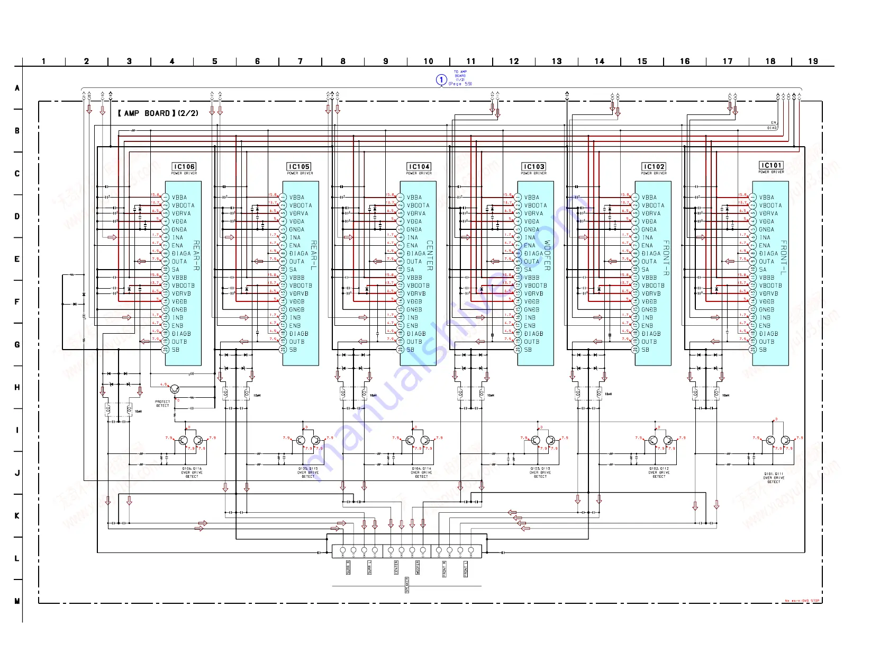Select the REAR-L channel label
This screenshot has width=889, height=669.
click(x=314, y=256)
